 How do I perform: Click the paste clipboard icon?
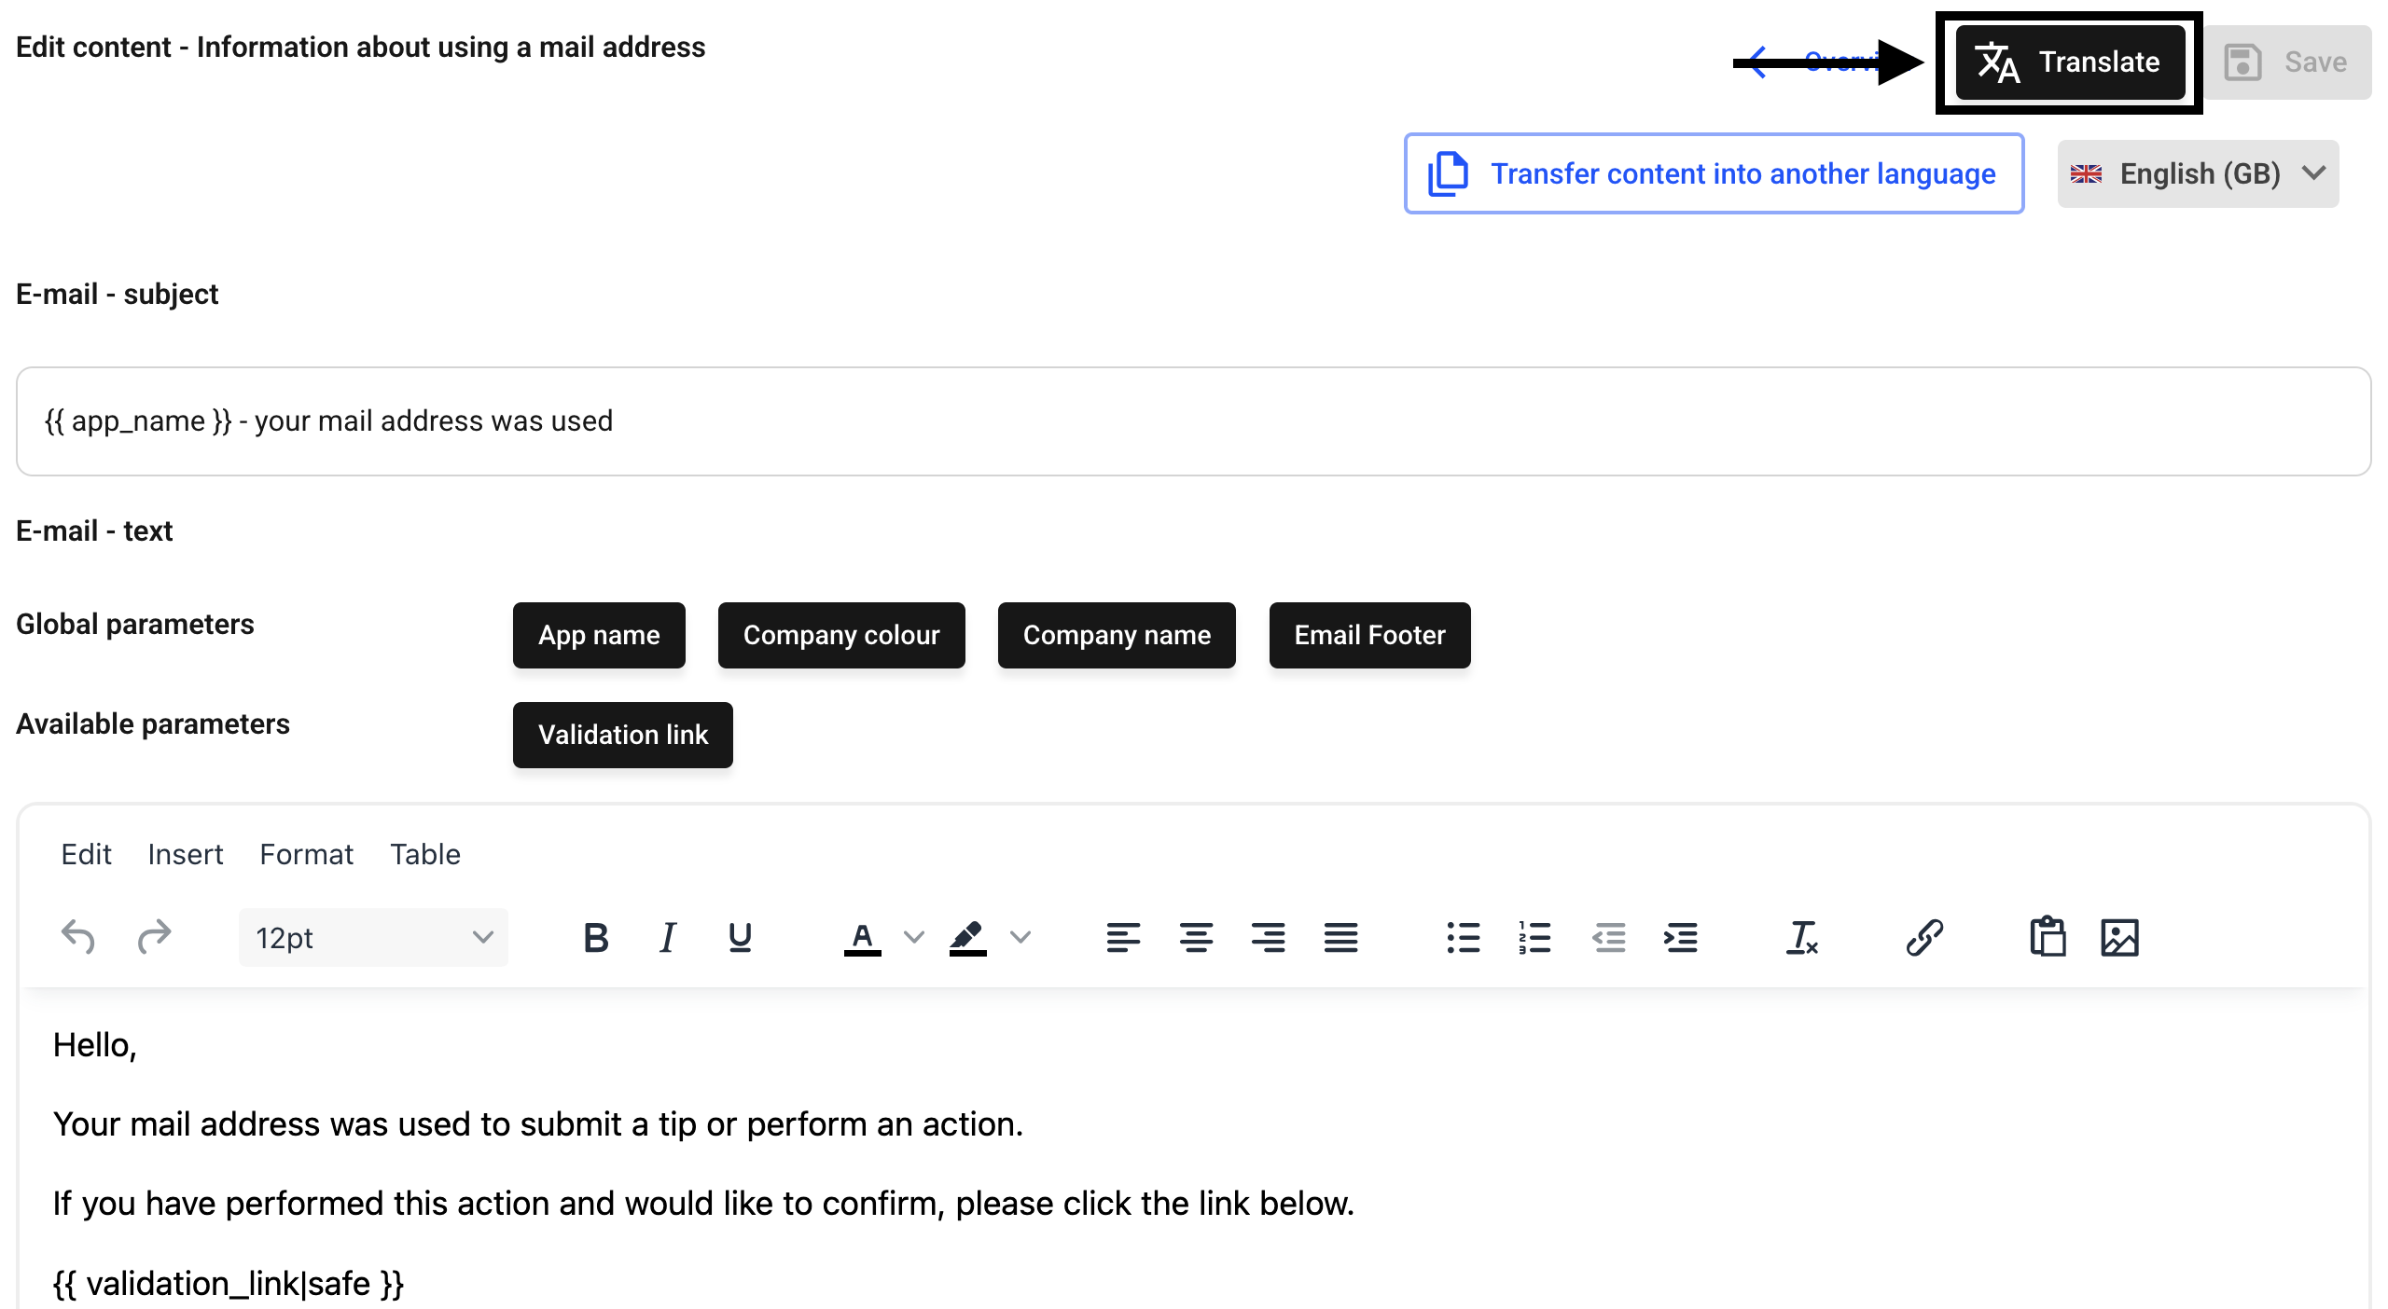point(2048,937)
